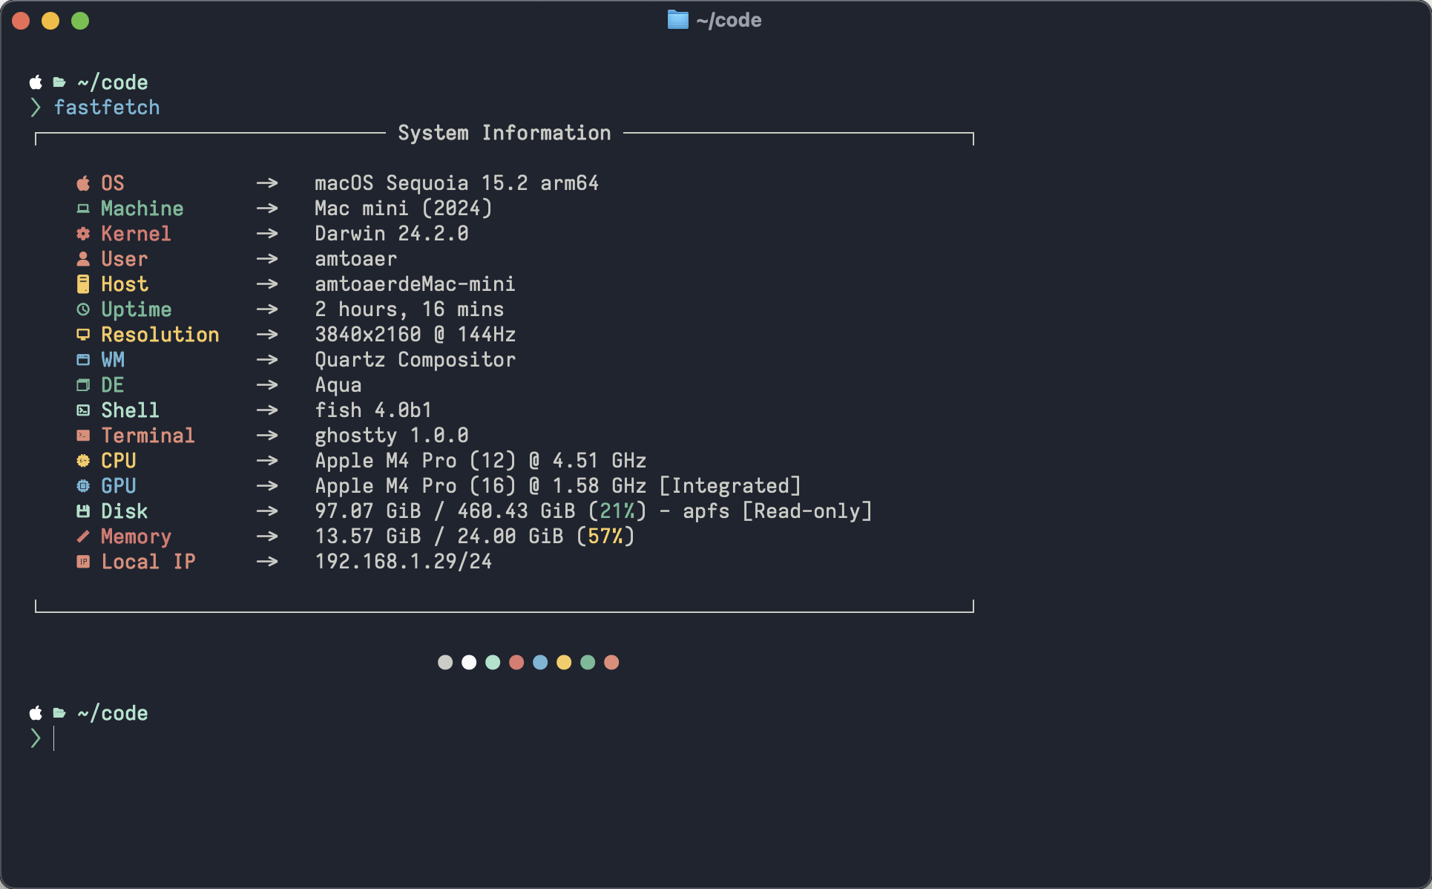
Task: Select the text macOS Sequoia 15.2 arm64
Action: [x=456, y=183]
